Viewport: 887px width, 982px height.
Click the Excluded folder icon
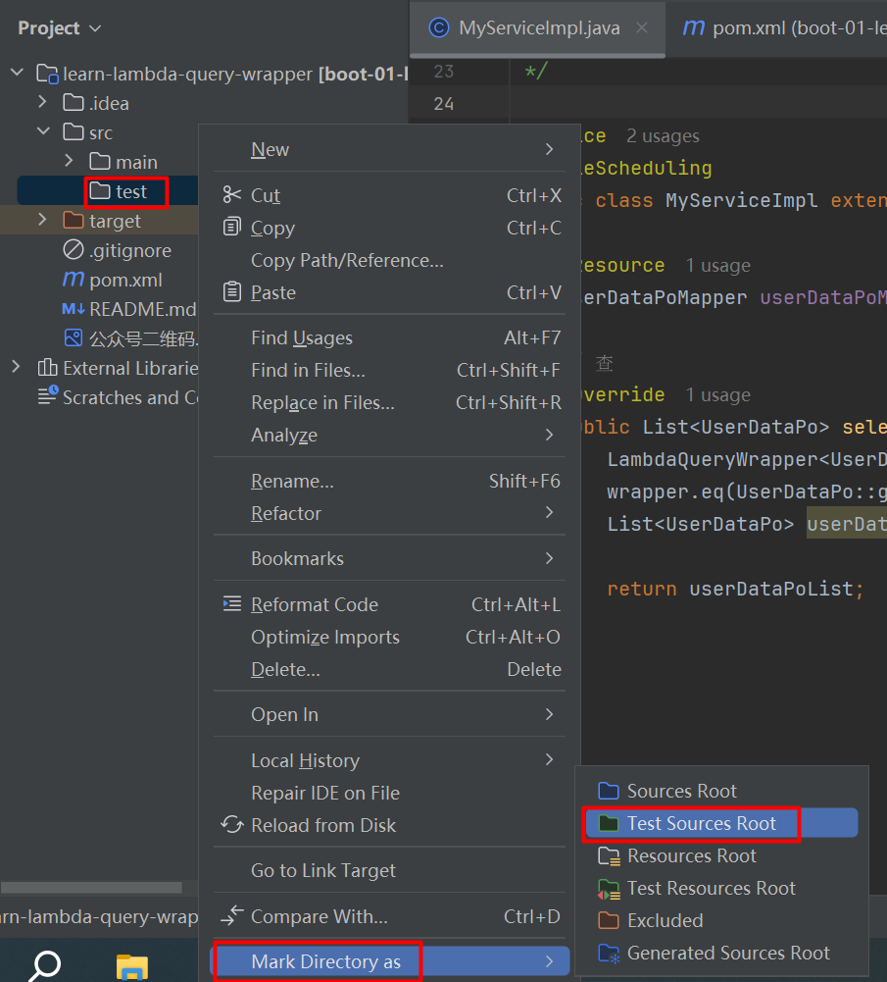[609, 920]
